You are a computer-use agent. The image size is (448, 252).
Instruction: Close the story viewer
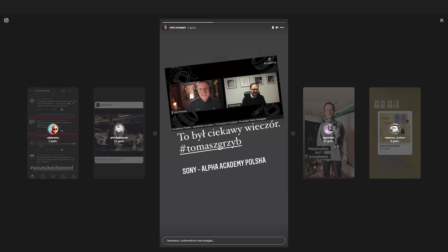pos(442,20)
